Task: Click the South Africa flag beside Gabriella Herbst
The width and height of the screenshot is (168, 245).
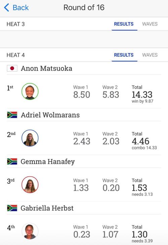Action: (12, 208)
